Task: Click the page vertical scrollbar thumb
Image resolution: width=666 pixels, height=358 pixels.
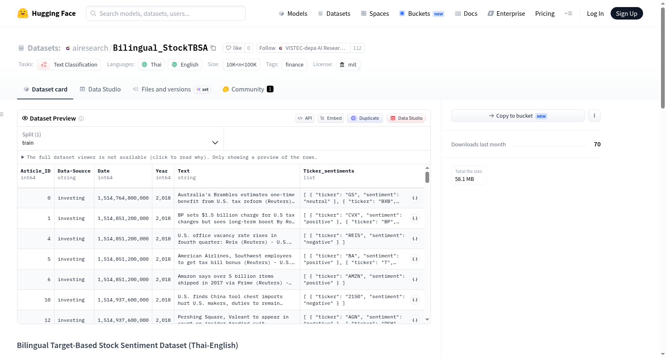Action: coord(663,58)
